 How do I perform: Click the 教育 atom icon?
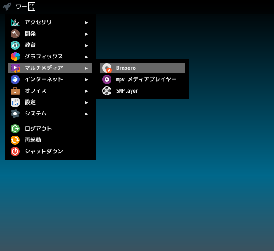pos(15,45)
